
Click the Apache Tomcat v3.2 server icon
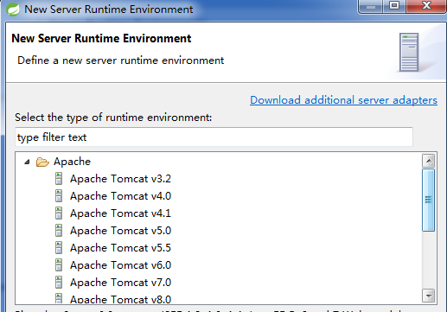(x=59, y=179)
